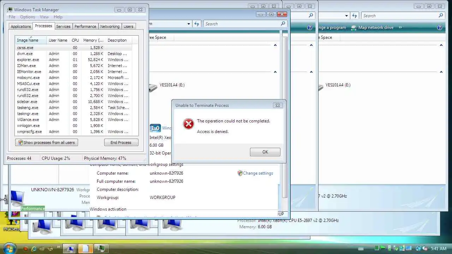Open the View menu in Task Manager
452x254 pixels.
coord(44,17)
